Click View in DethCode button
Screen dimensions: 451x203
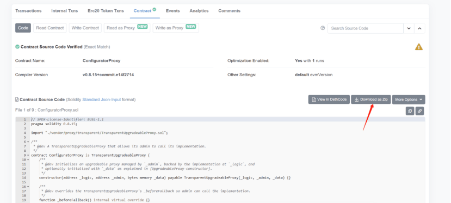[x=329, y=100]
